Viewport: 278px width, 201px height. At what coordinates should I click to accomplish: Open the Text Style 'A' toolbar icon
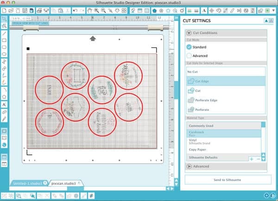(x=204, y=11)
